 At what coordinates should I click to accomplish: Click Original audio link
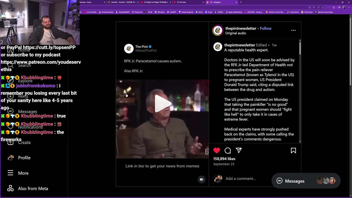coord(236,33)
